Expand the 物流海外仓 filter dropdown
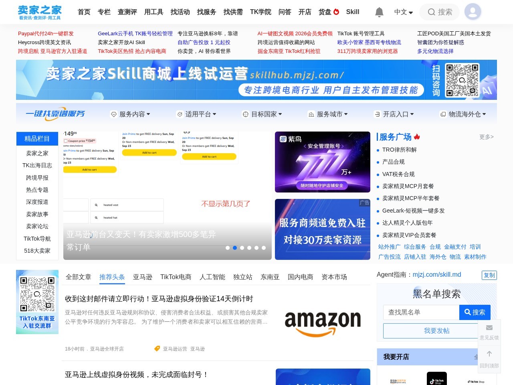 (x=463, y=114)
